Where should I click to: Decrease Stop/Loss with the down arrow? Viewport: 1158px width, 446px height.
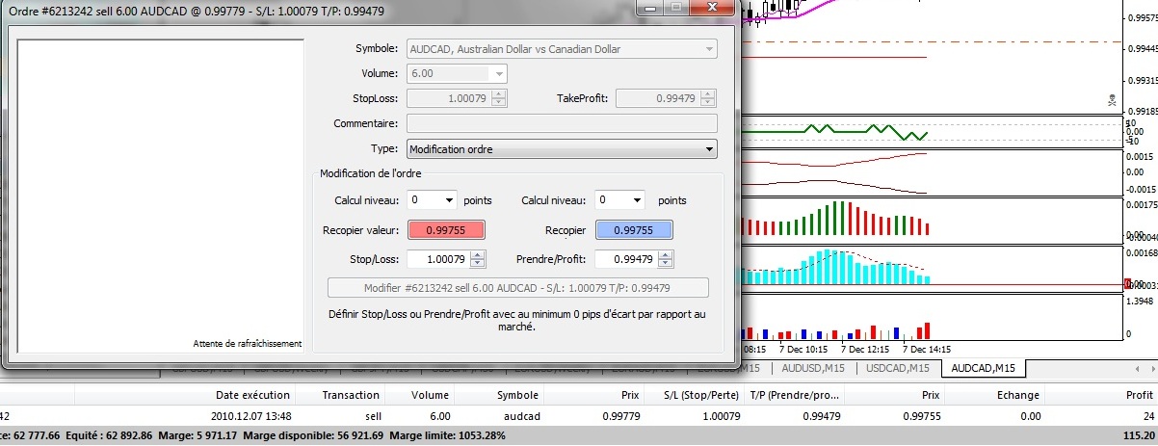pyautogui.click(x=479, y=263)
